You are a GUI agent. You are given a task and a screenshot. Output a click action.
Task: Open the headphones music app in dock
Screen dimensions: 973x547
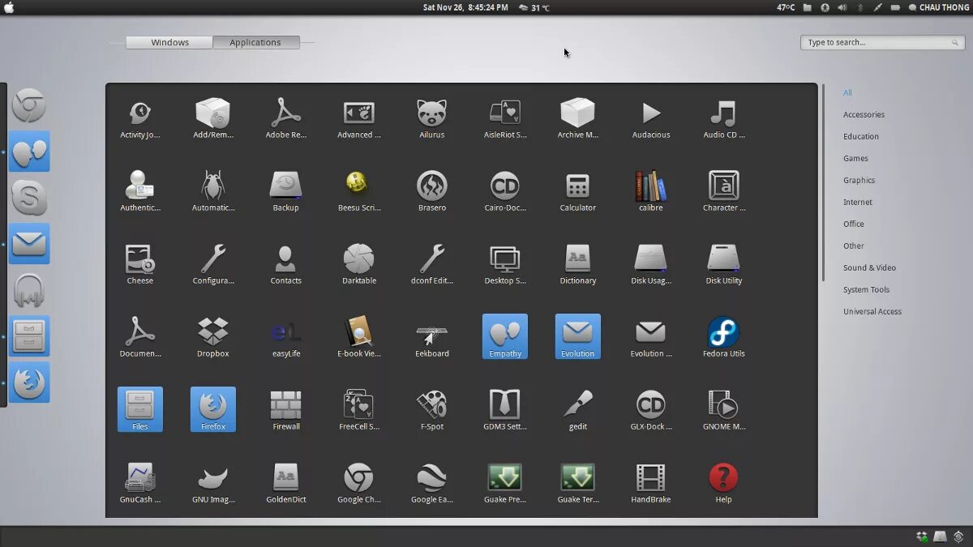point(29,290)
